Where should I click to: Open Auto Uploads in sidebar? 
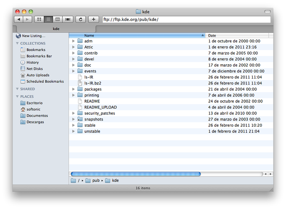point(35,75)
